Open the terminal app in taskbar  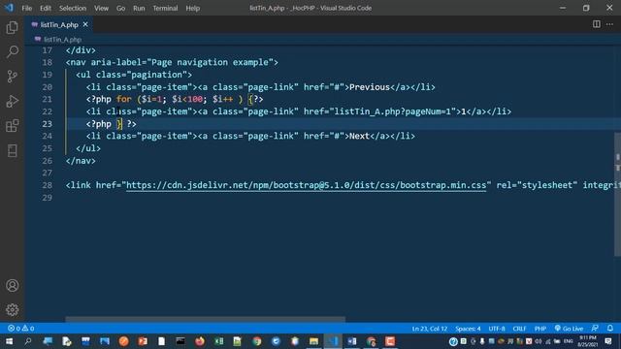(180, 341)
